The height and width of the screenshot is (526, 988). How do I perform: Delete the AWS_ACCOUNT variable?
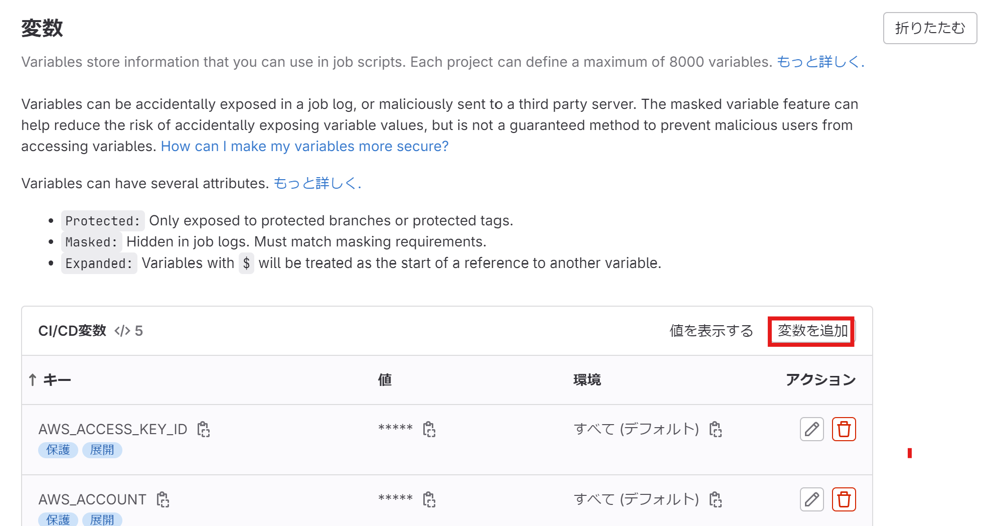(844, 499)
